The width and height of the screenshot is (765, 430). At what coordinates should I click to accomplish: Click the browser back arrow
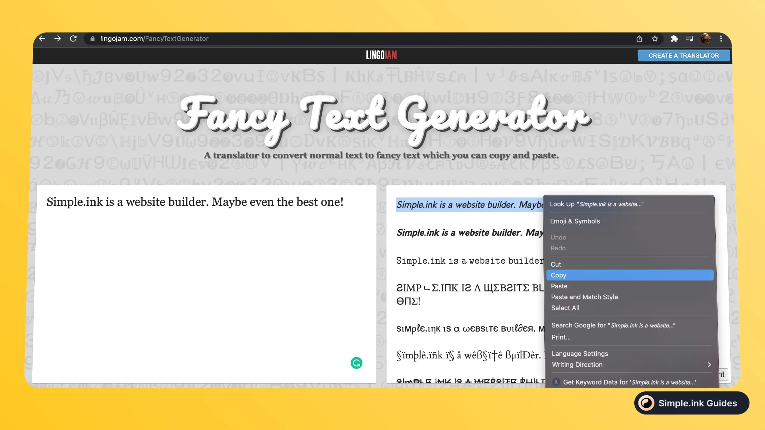[x=42, y=39]
